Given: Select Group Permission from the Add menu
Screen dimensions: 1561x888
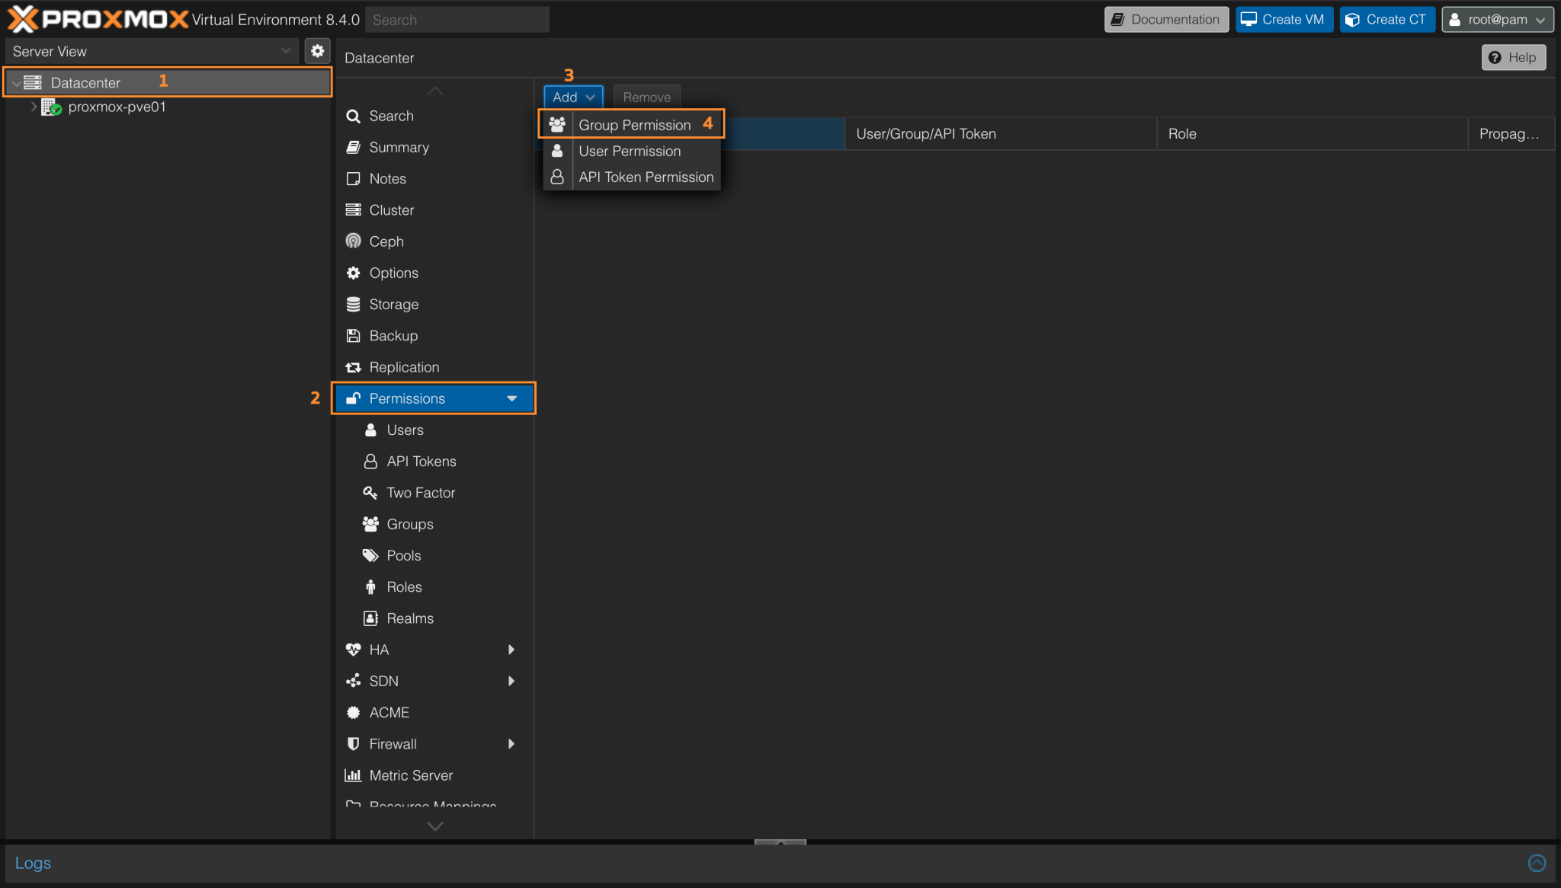Looking at the screenshot, I should (x=634, y=124).
